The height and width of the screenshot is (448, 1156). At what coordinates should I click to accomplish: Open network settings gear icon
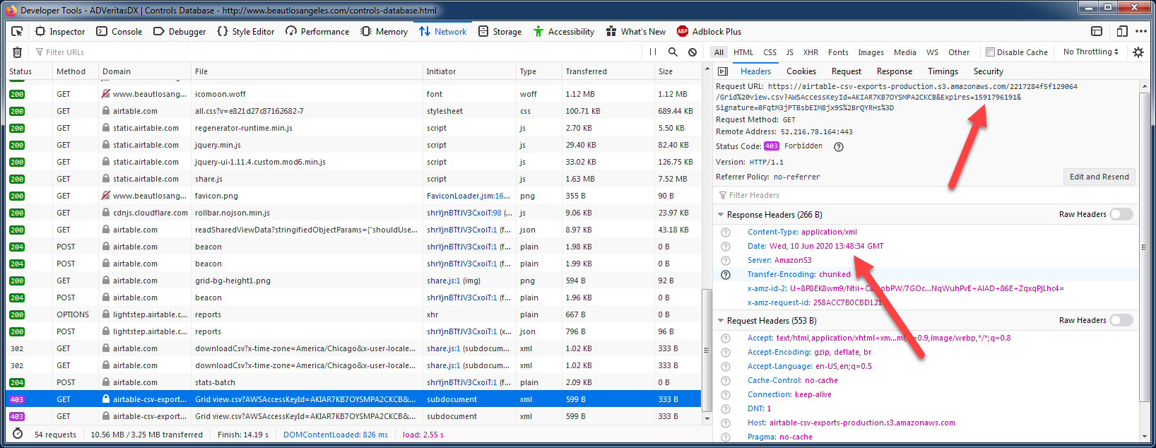(1138, 52)
